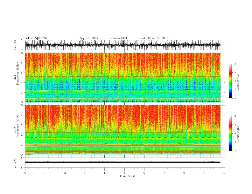
Task: Click time axis tick label "8"
Action: tap(184, 173)
